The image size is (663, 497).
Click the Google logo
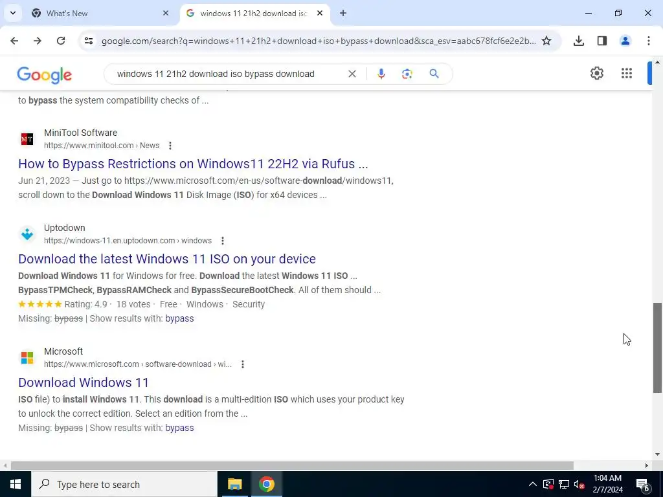click(x=45, y=75)
